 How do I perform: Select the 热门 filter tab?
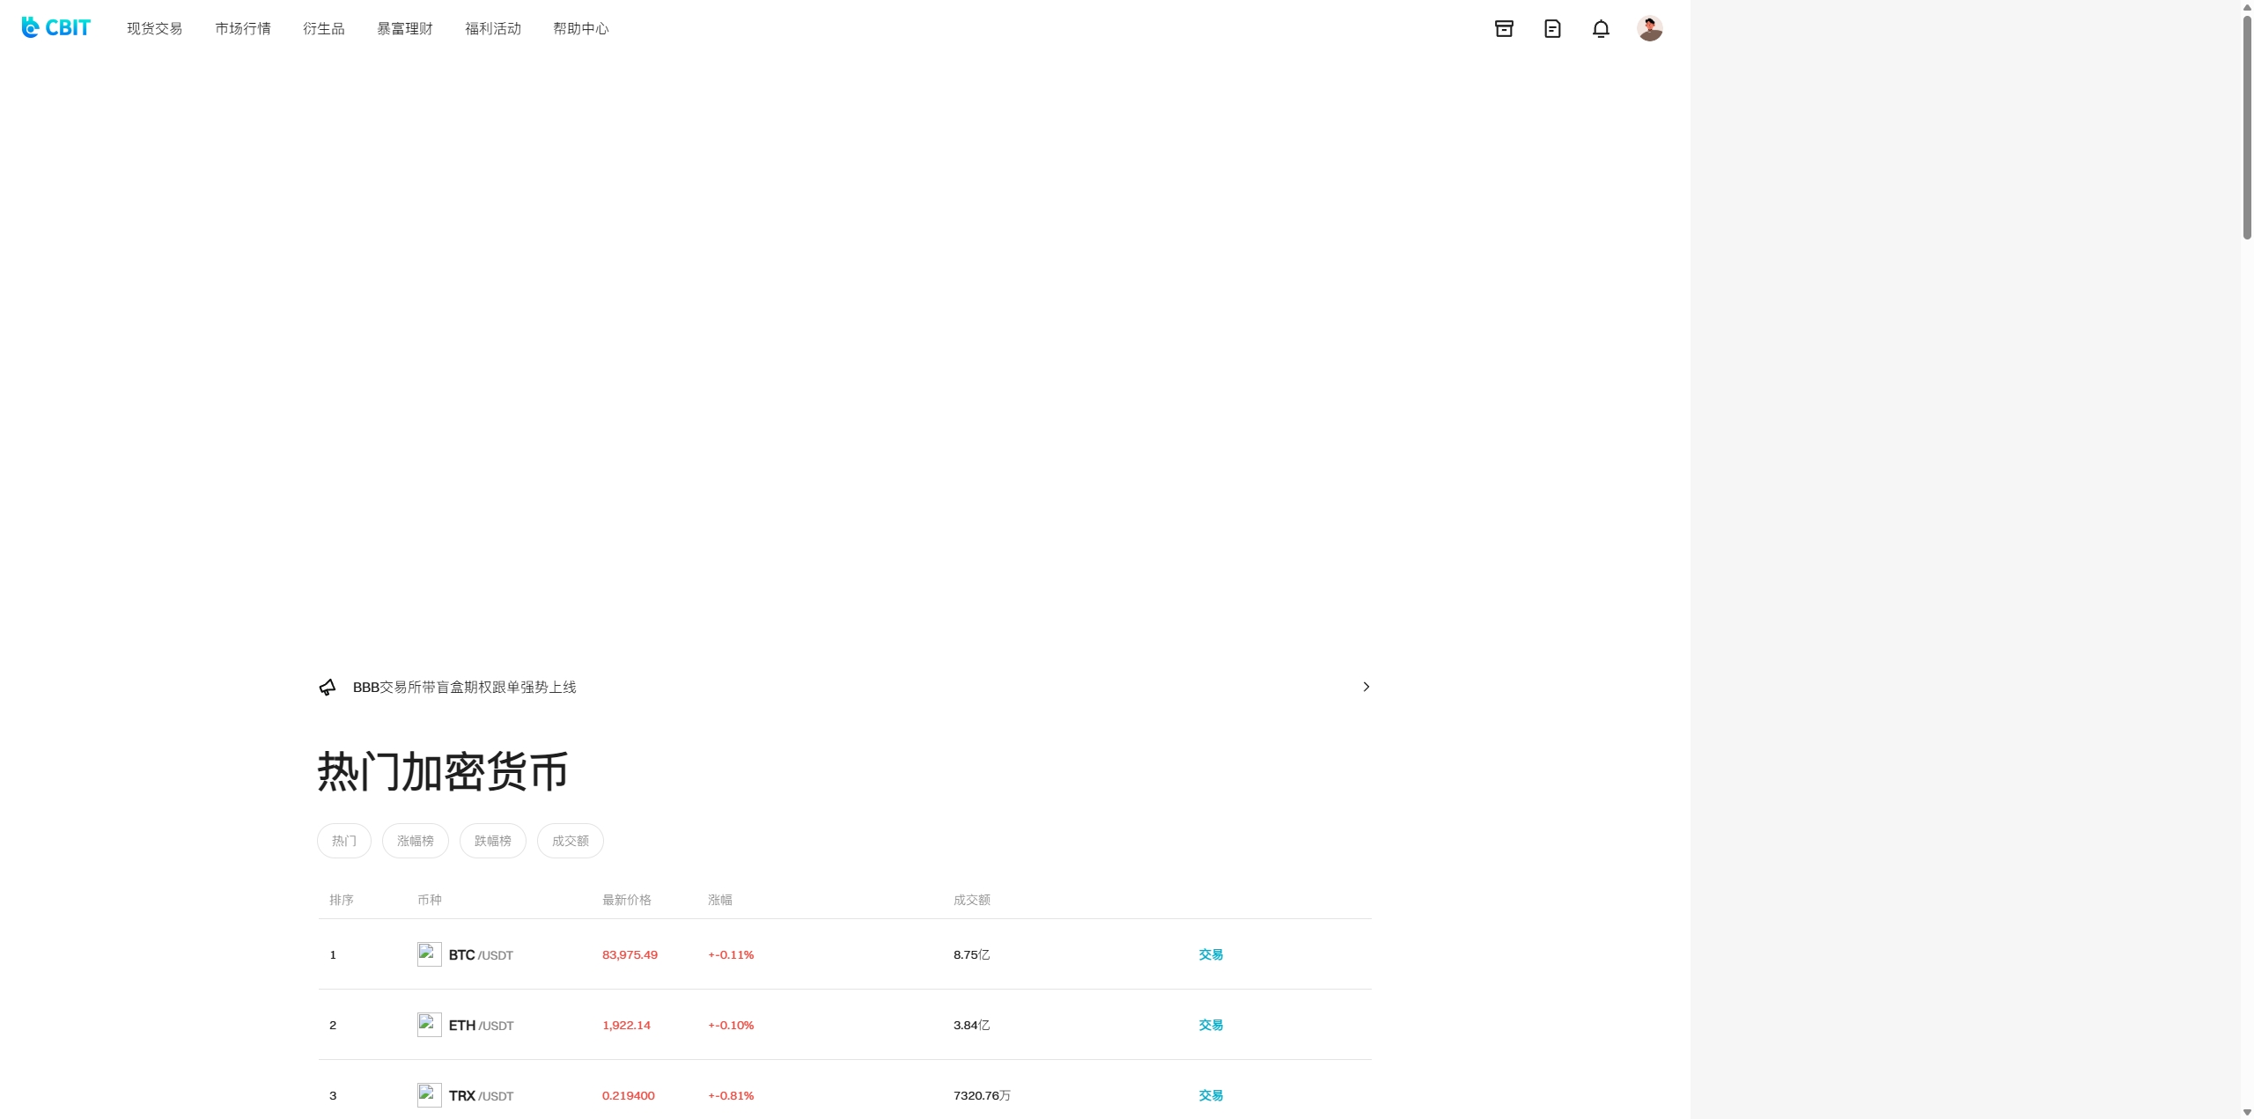(x=343, y=841)
